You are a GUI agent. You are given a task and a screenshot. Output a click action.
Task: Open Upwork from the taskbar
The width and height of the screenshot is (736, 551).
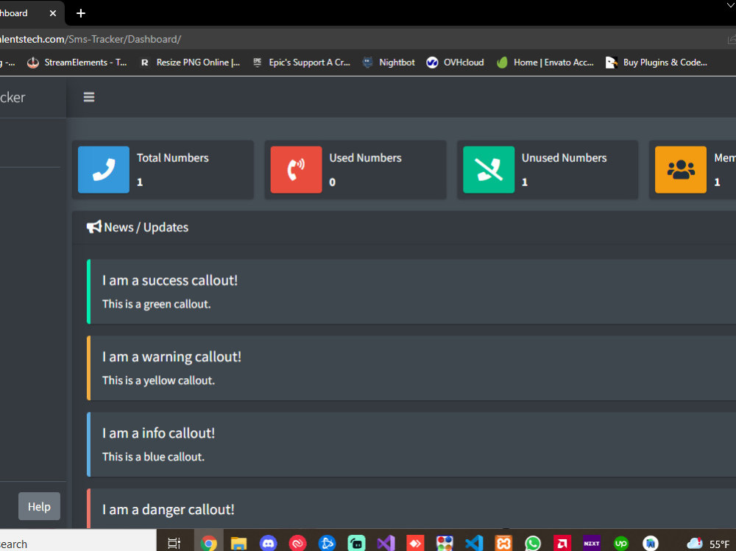tap(621, 543)
